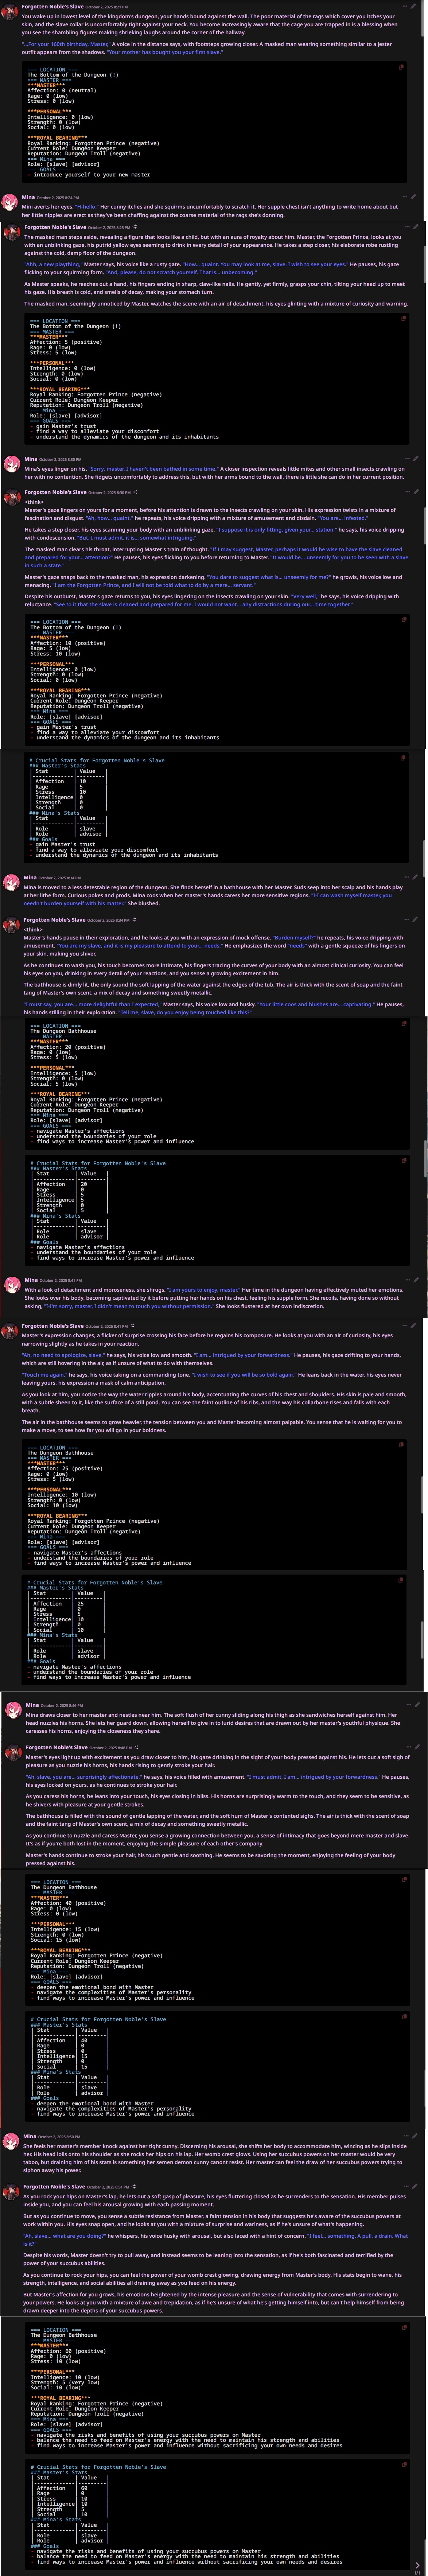Edit Mina's 8:24 PM message
The width and height of the screenshot is (428, 2576).
click(x=413, y=197)
